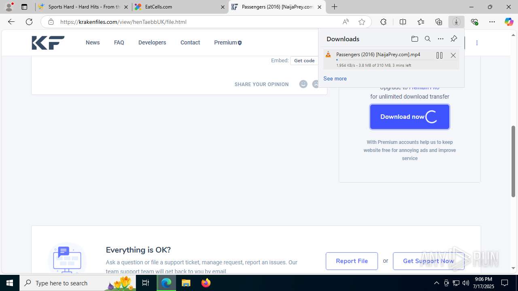Open the notification center icon
The height and width of the screenshot is (291, 518).
click(x=505, y=283)
